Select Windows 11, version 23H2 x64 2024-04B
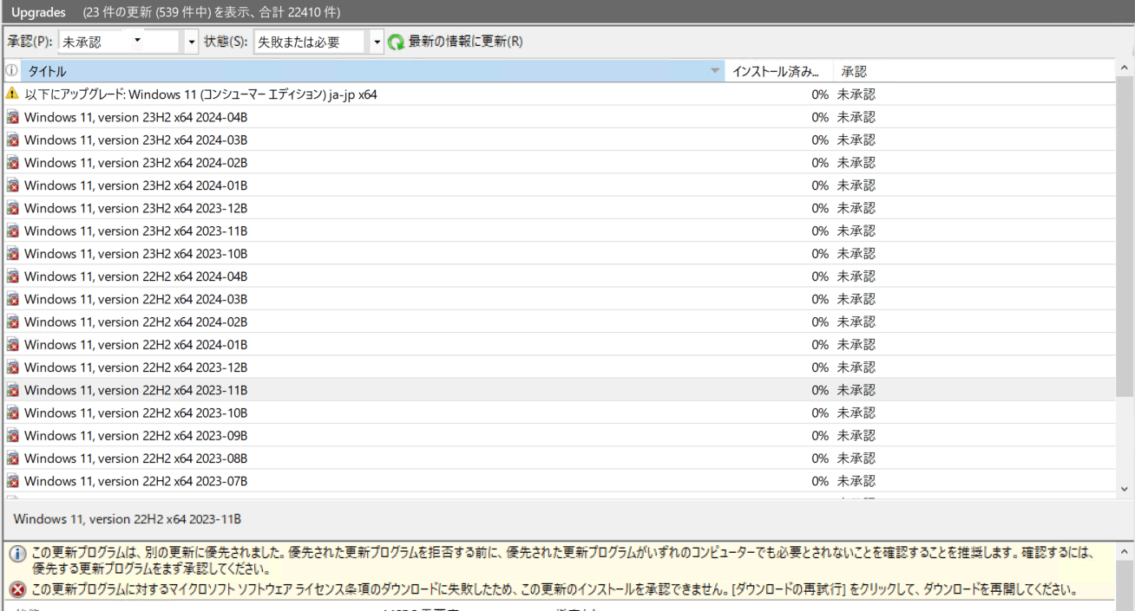 click(560, 117)
